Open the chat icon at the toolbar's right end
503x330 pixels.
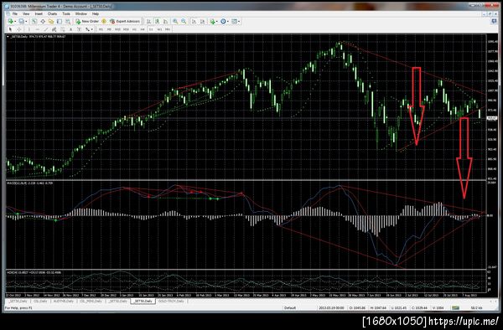[494, 21]
